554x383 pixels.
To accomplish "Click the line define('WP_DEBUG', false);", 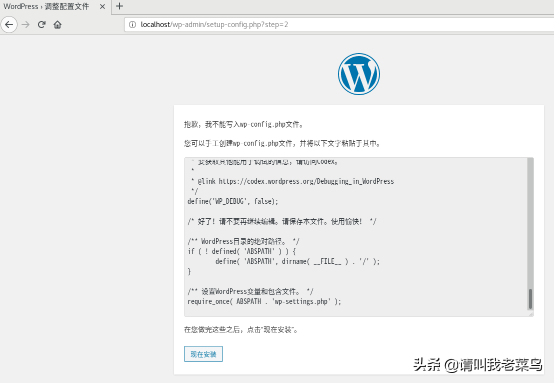I will 233,201.
